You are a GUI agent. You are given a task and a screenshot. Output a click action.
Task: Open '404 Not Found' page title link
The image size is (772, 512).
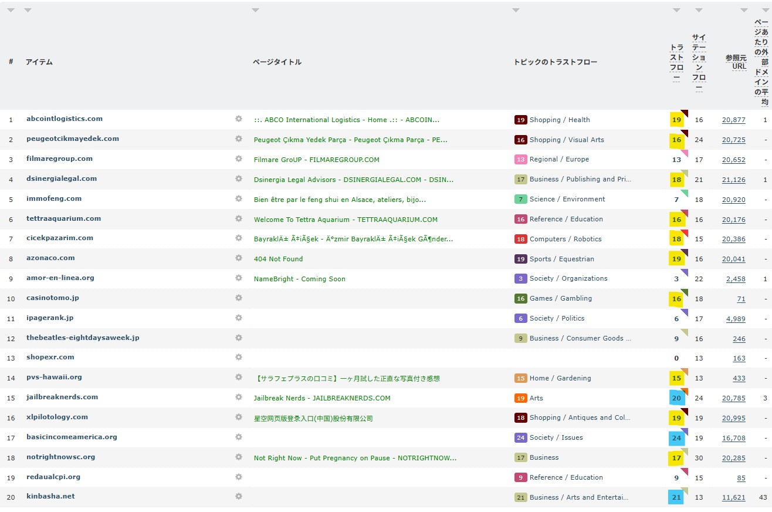(x=279, y=259)
